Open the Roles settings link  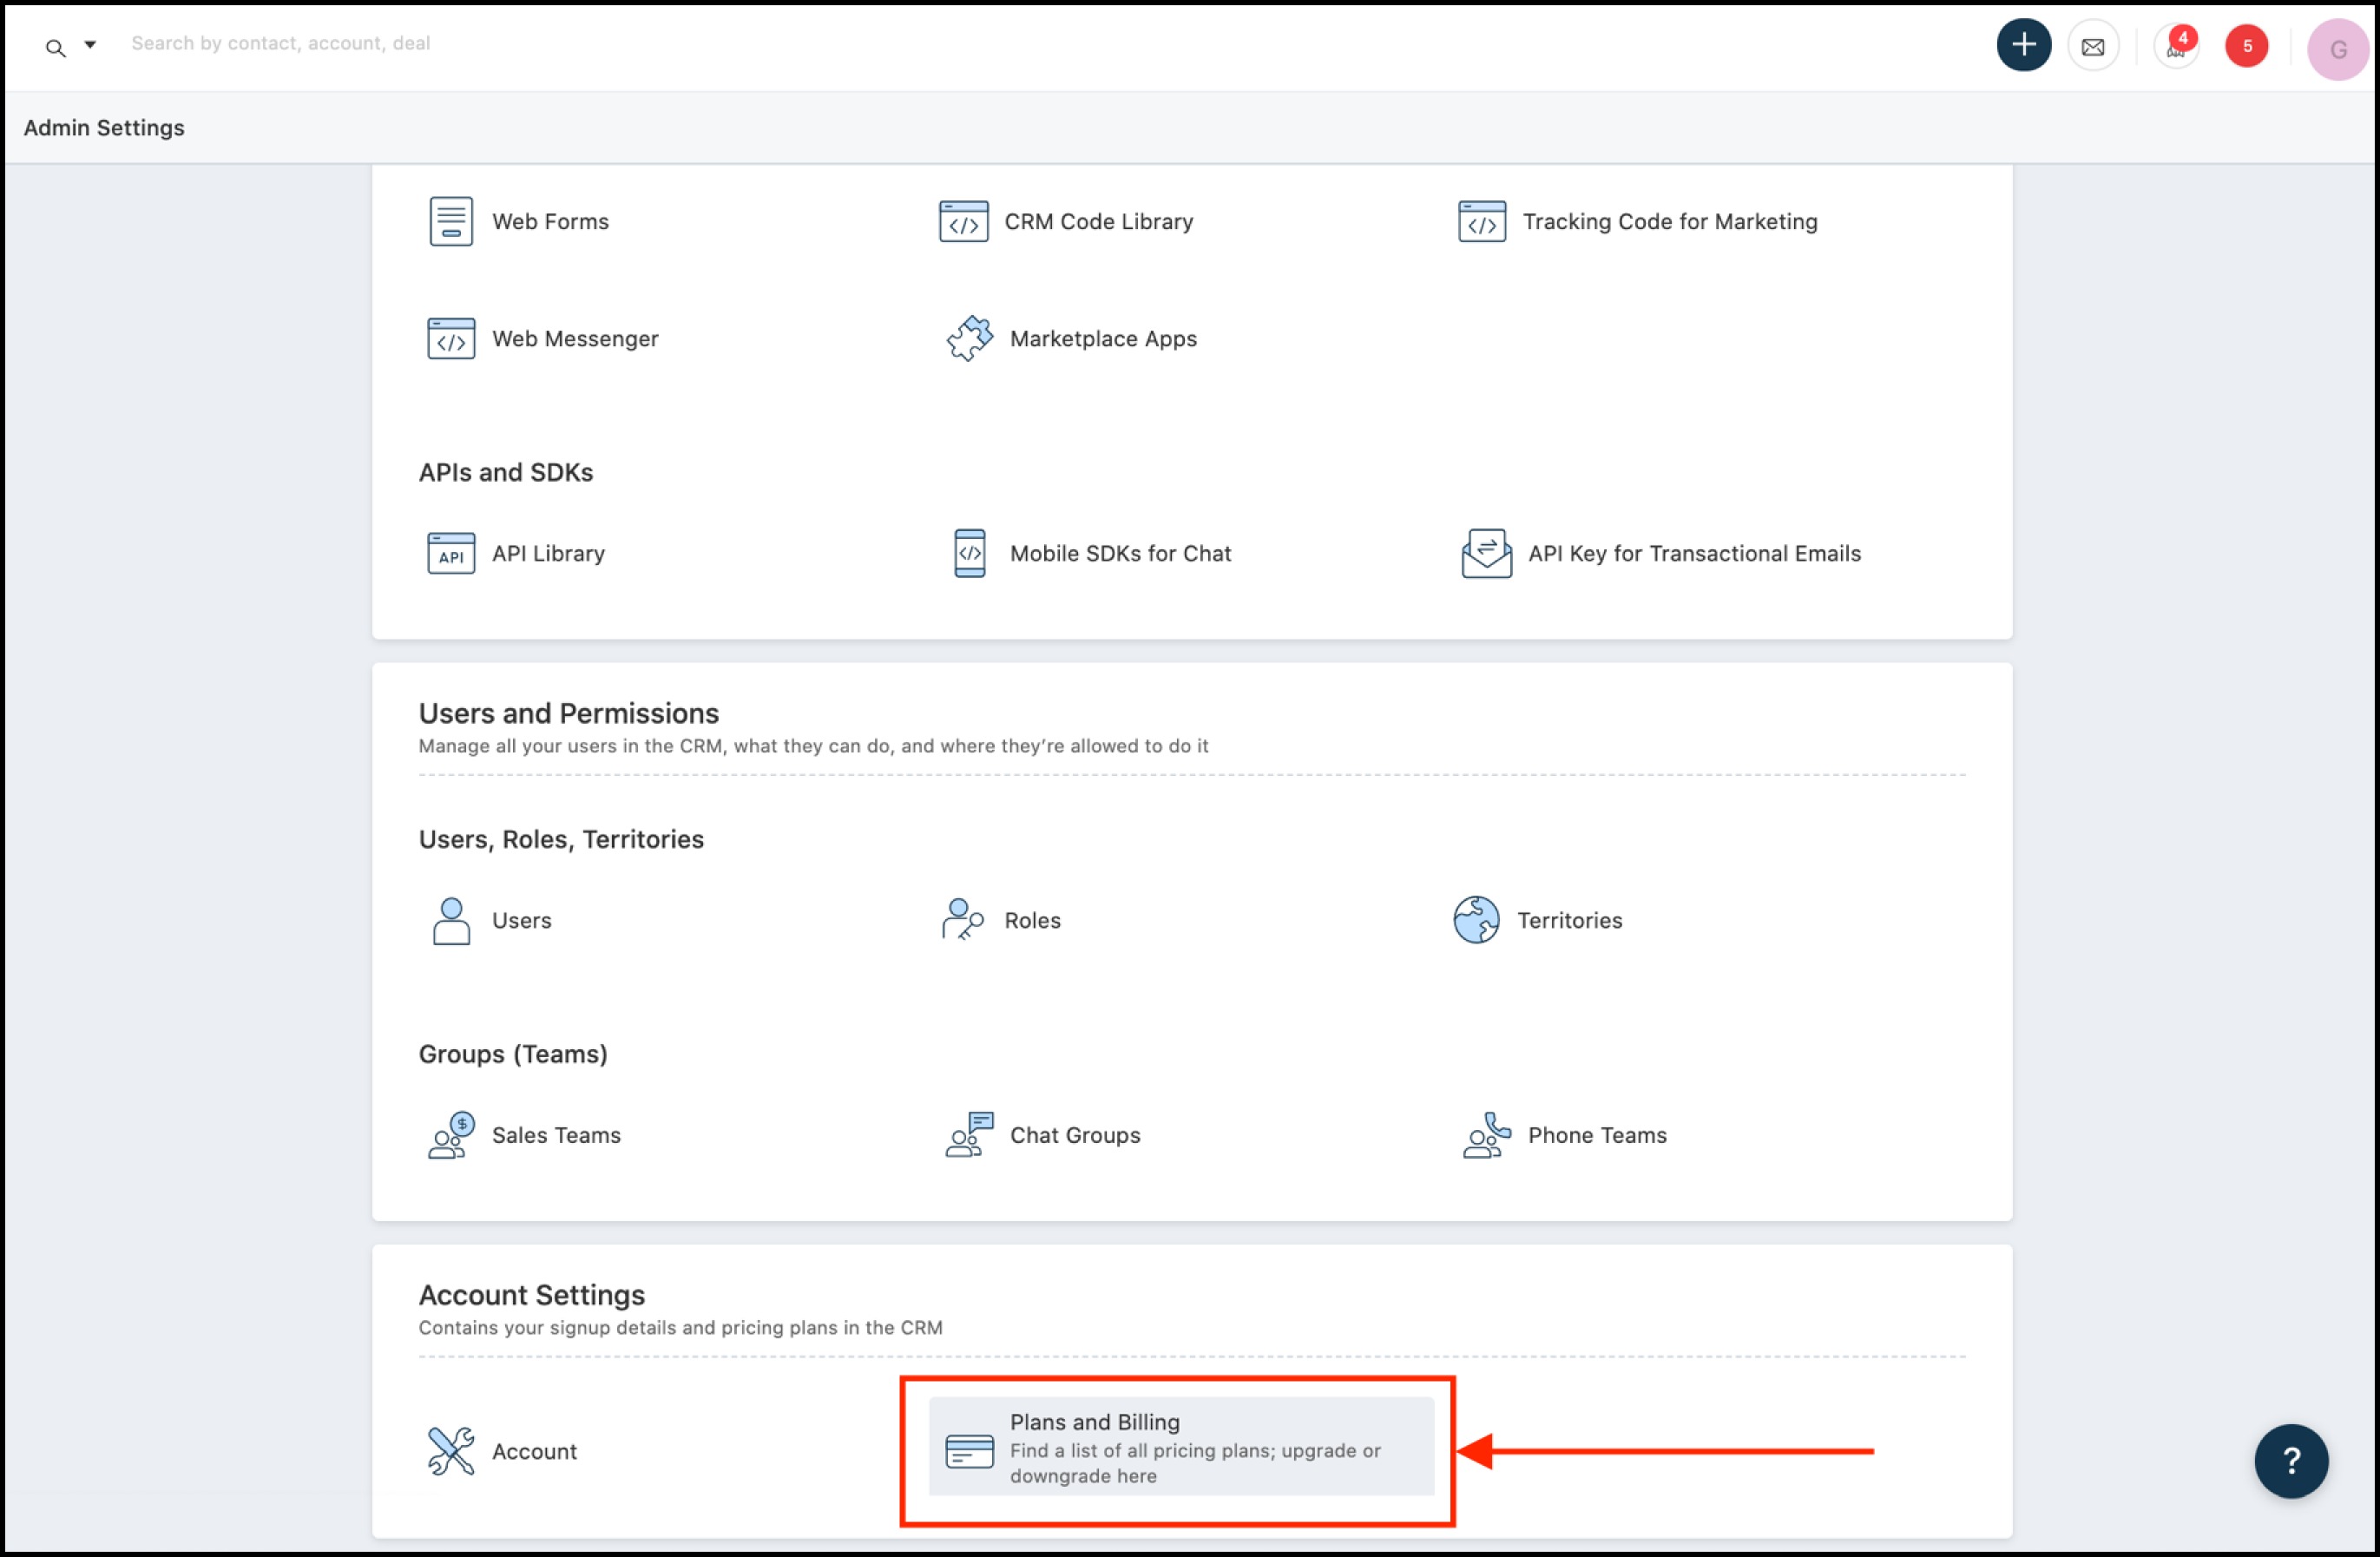(x=1032, y=920)
